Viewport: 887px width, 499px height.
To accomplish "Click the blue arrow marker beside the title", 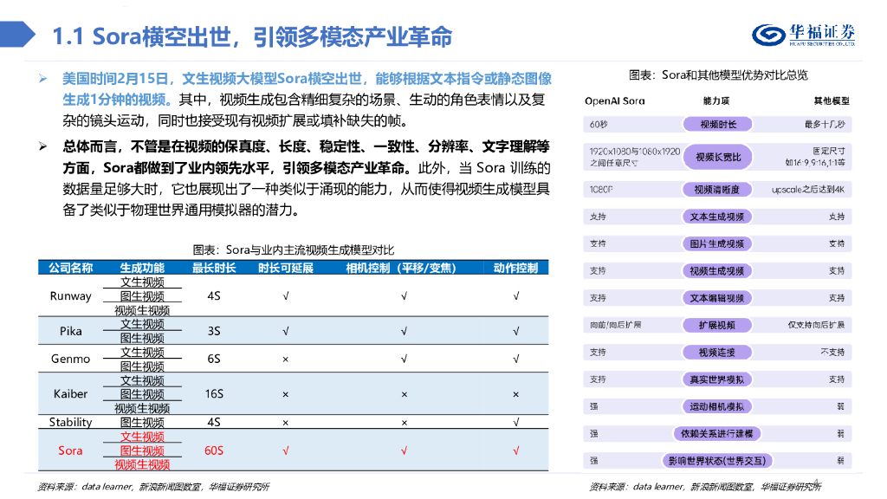I will click(x=17, y=34).
